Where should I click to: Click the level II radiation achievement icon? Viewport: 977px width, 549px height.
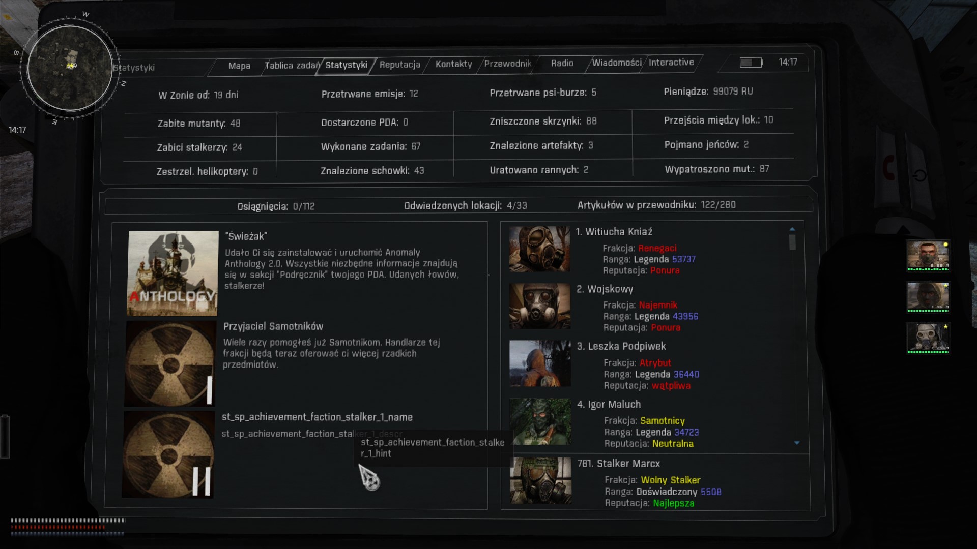coord(168,454)
